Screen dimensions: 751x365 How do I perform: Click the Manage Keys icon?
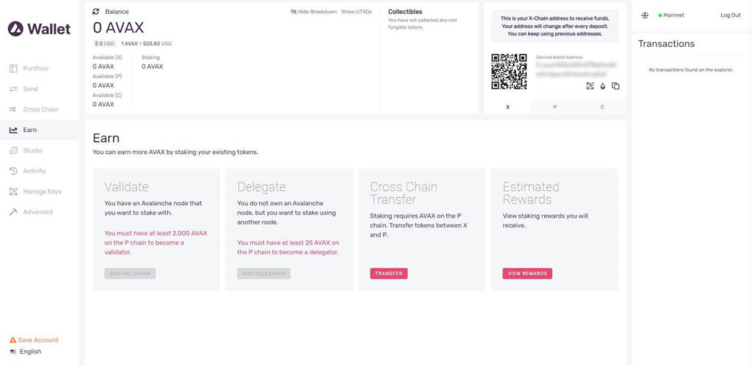pyautogui.click(x=13, y=191)
